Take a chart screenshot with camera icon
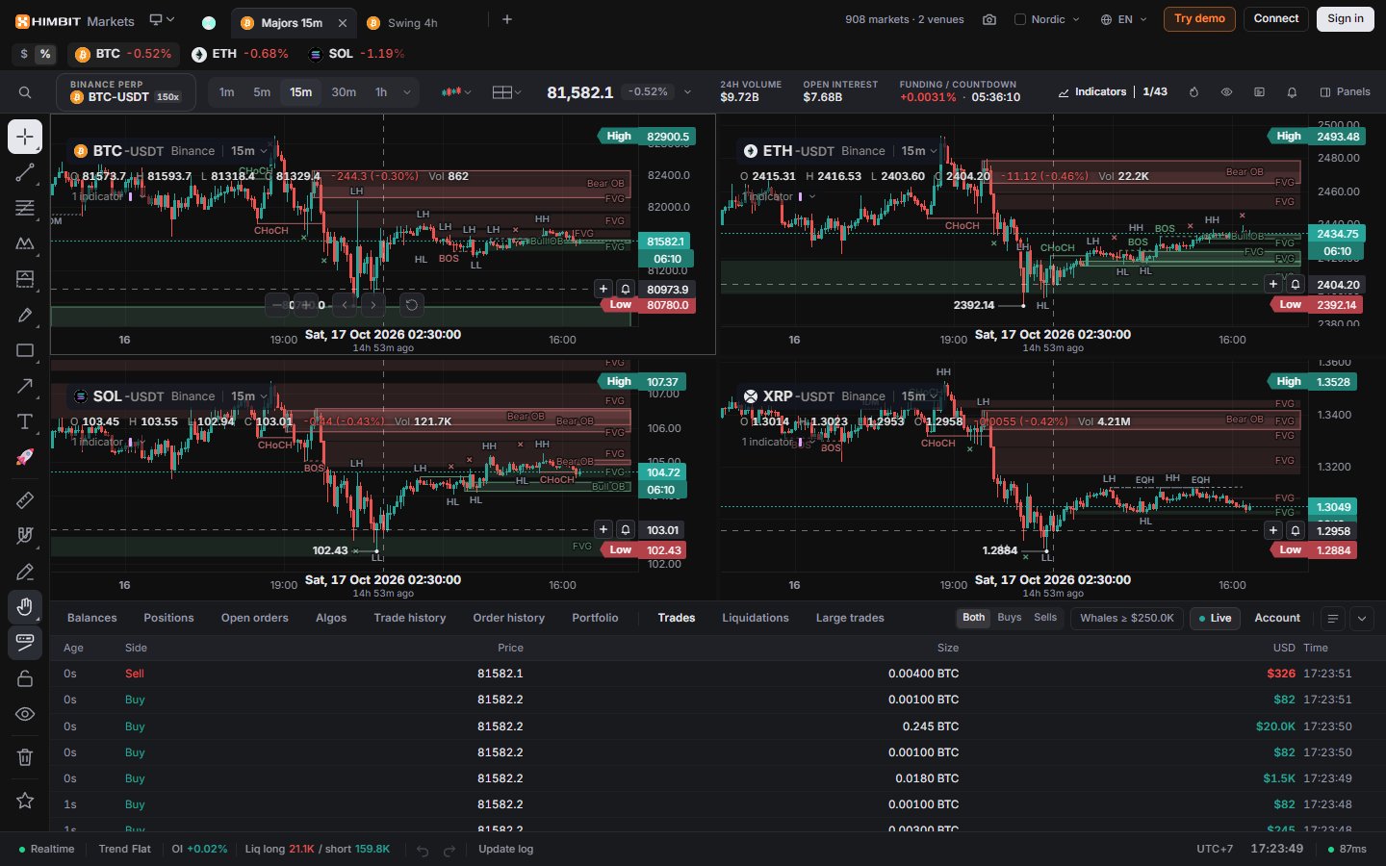 click(x=988, y=19)
